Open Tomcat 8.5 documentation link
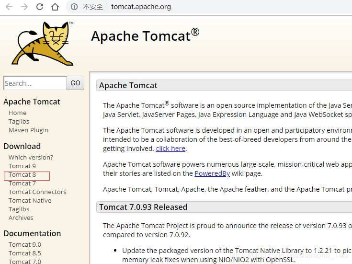Image resolution: width=352 pixels, height=264 pixels. click(x=25, y=253)
